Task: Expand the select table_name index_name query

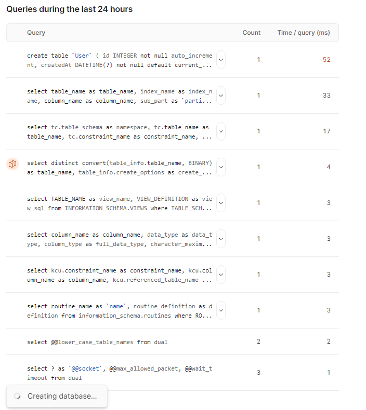Action: (221, 95)
